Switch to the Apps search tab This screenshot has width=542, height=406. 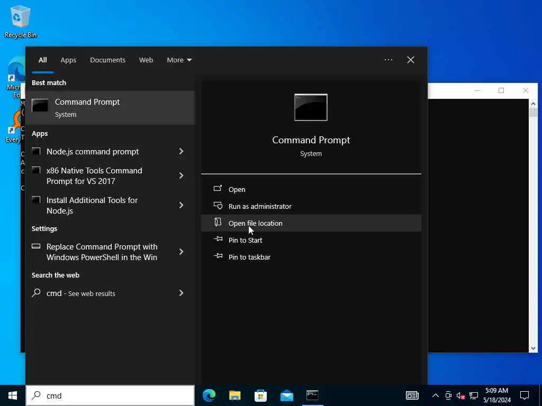(68, 60)
